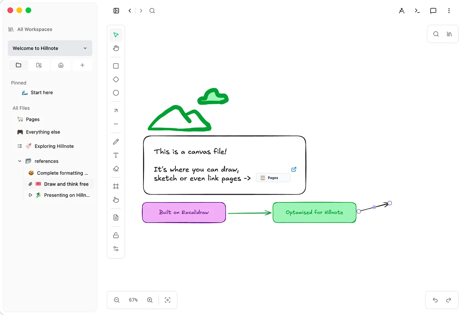The width and height of the screenshot is (464, 315).
Task: Select the Hand pan tool
Action: tap(116, 48)
